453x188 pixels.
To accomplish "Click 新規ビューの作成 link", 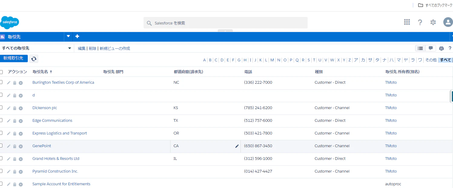I will coord(115,48).
